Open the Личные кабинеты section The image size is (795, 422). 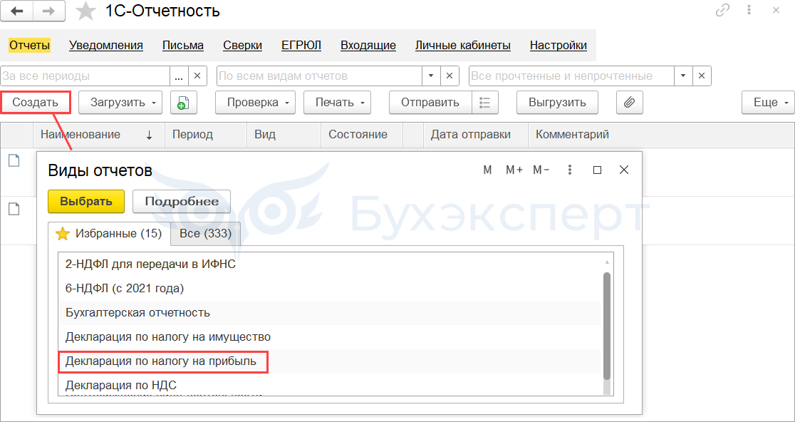click(463, 45)
